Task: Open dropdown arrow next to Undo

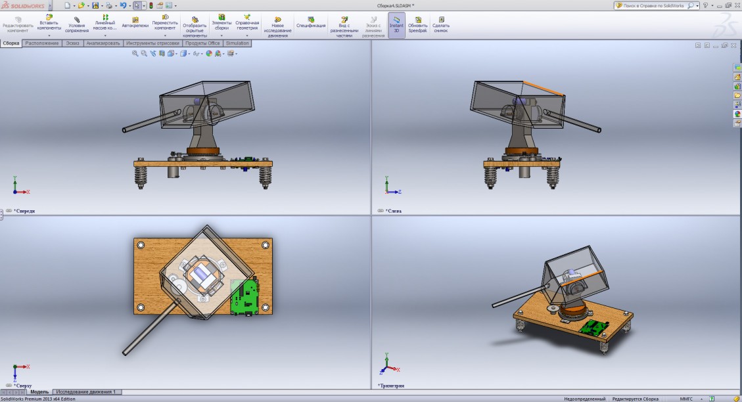Action: (x=129, y=6)
